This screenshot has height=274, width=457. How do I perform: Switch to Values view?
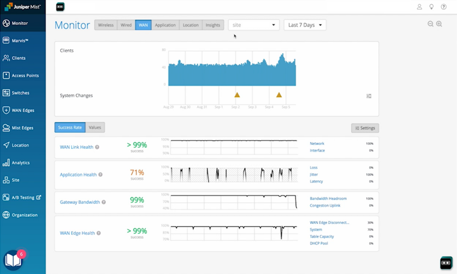95,127
